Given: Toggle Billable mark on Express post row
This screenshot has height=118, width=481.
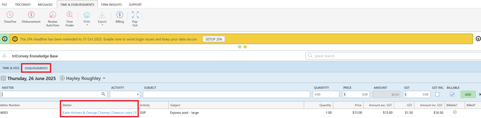Looking at the screenshot, I should 455,112.
